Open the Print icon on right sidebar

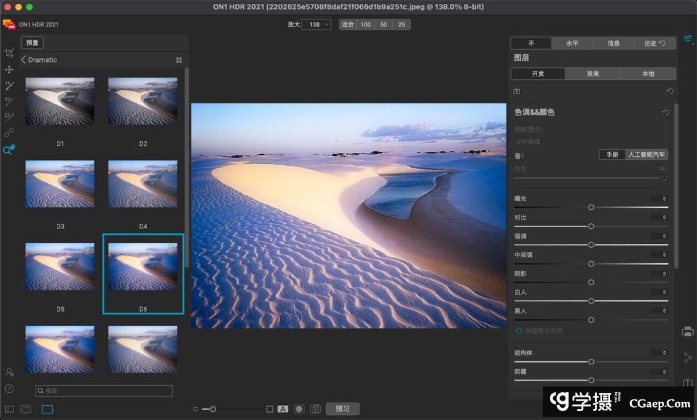(687, 332)
